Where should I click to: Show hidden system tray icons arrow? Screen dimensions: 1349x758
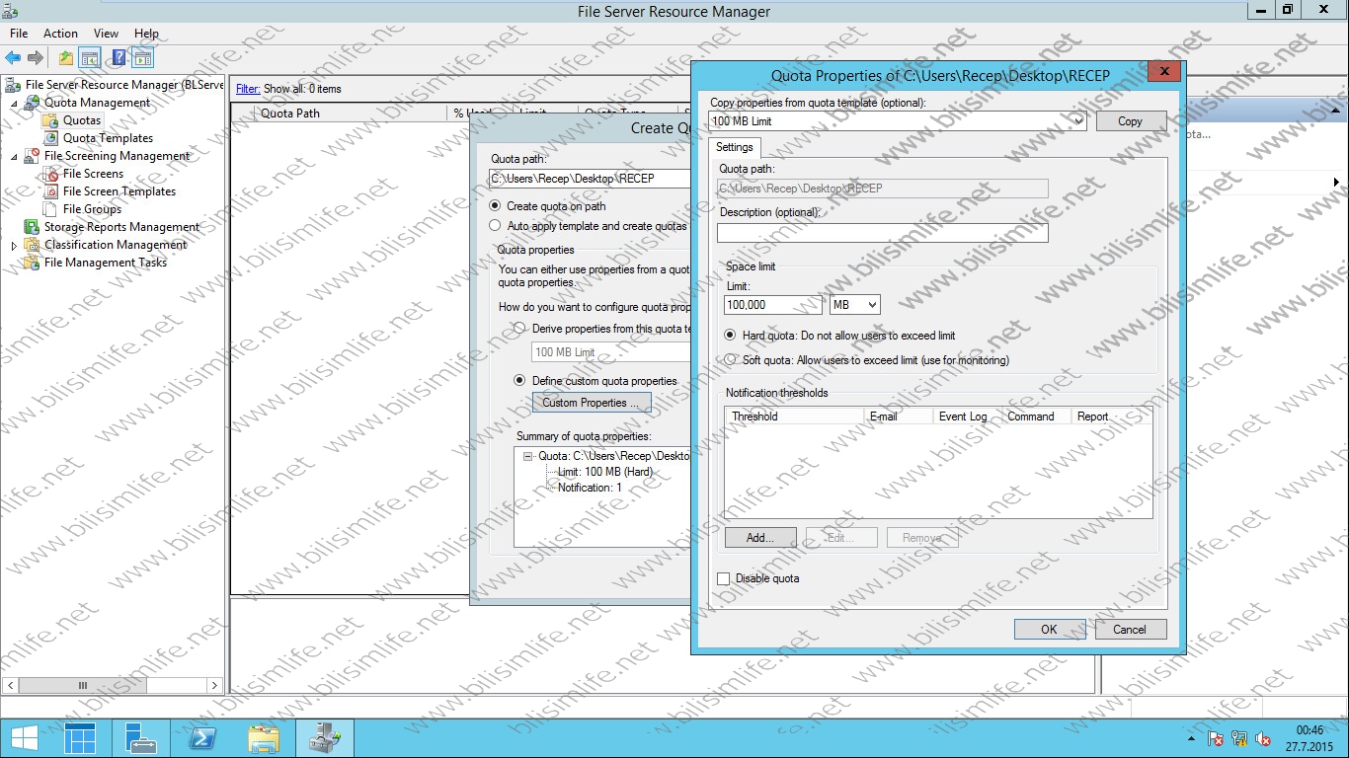(x=1193, y=738)
